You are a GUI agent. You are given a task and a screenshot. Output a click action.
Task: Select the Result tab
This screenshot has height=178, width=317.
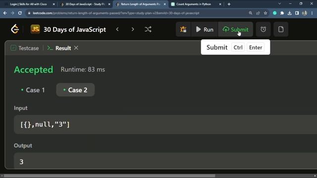point(59,48)
